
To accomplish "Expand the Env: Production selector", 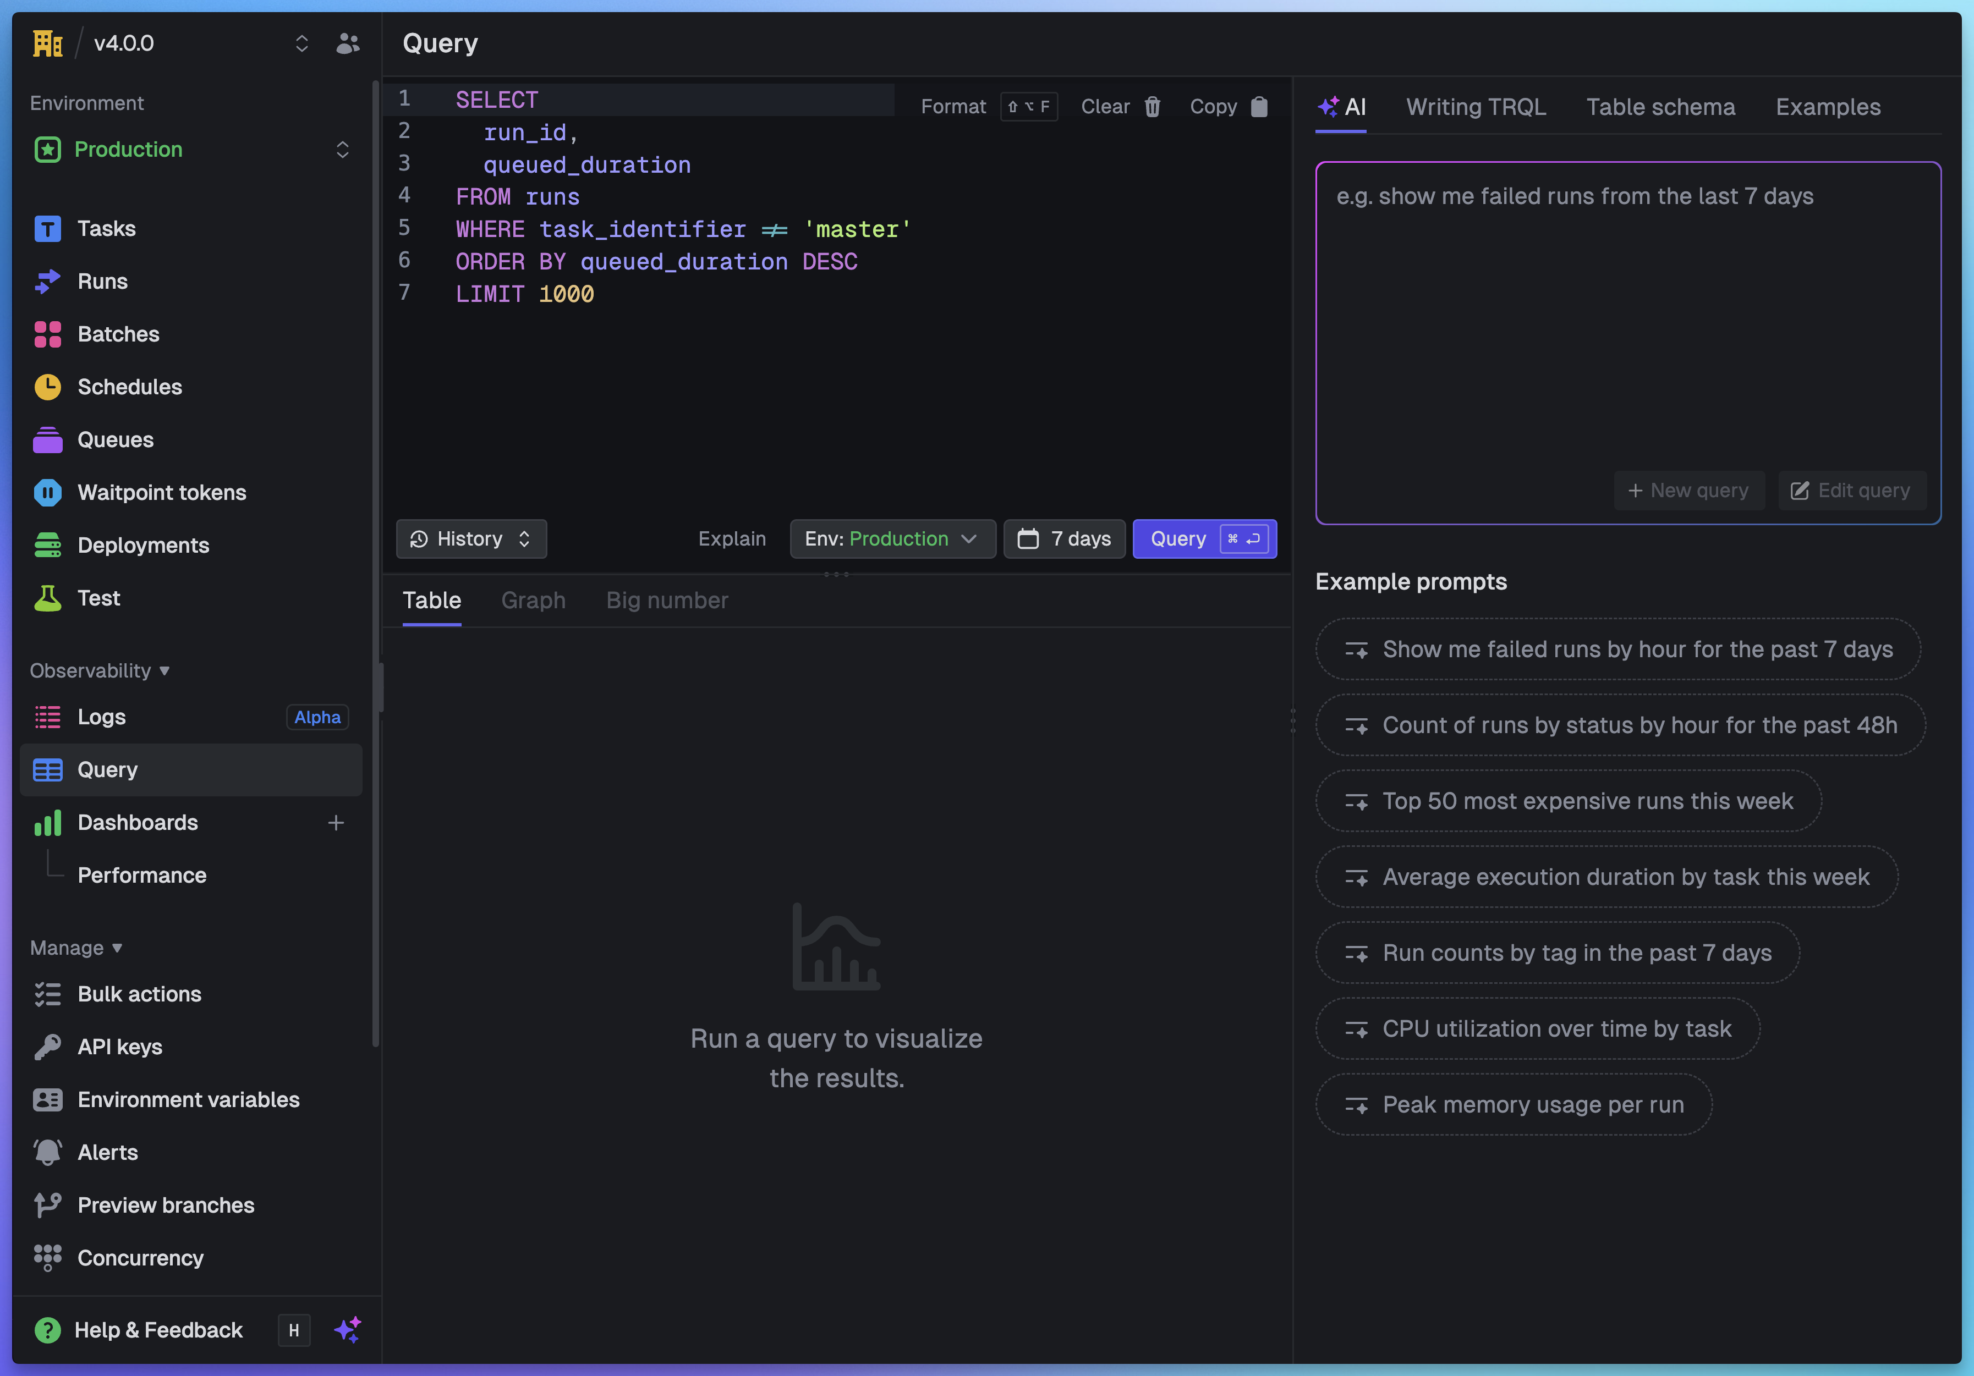I will point(892,539).
